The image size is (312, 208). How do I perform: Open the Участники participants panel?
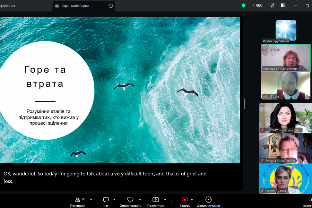click(x=77, y=202)
